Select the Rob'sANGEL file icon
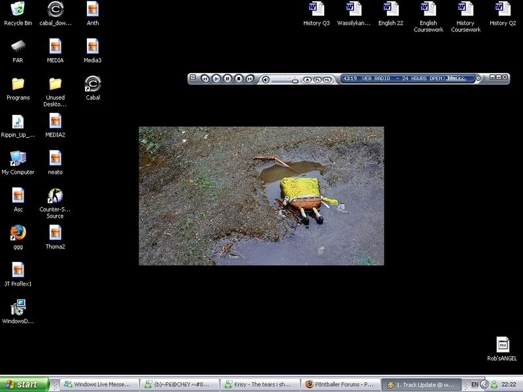 coord(502,349)
